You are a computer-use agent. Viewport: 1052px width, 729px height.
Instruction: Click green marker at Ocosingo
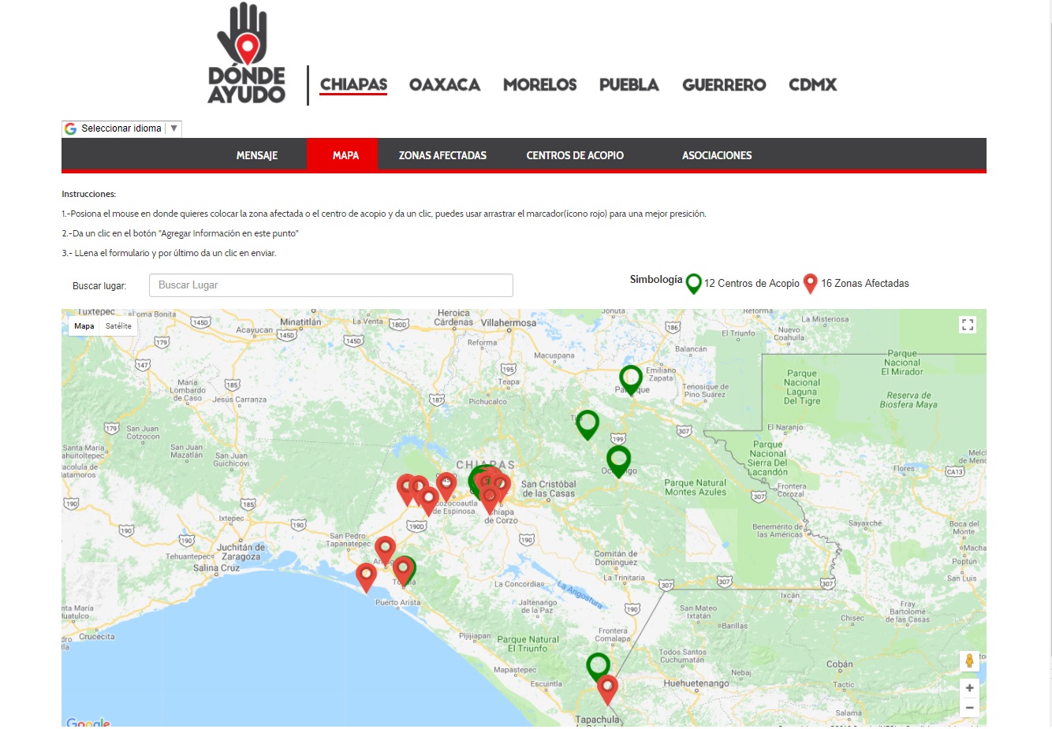pyautogui.click(x=618, y=460)
